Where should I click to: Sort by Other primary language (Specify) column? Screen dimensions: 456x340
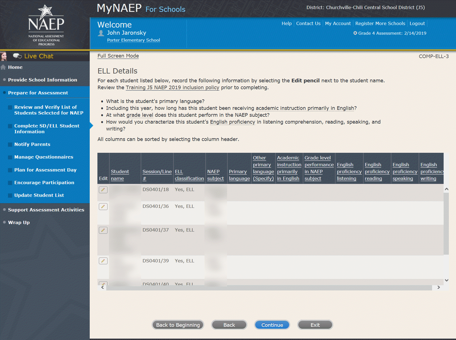click(x=264, y=168)
